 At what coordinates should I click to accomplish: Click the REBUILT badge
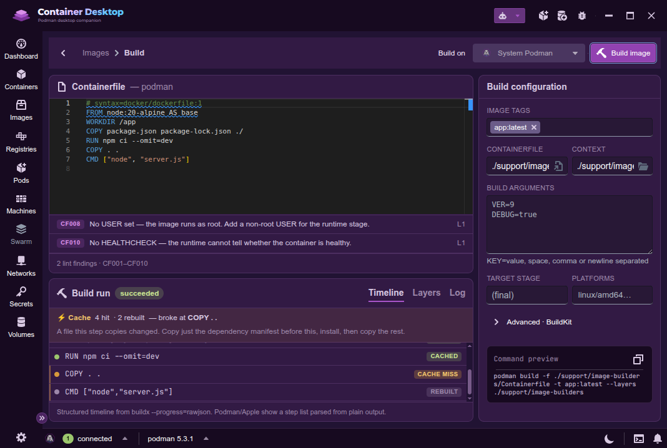click(444, 392)
